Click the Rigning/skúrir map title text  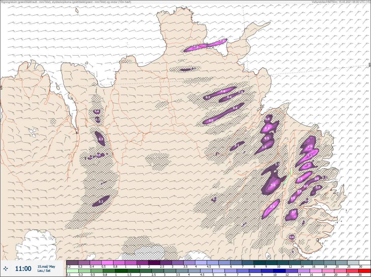tap(66, 2)
